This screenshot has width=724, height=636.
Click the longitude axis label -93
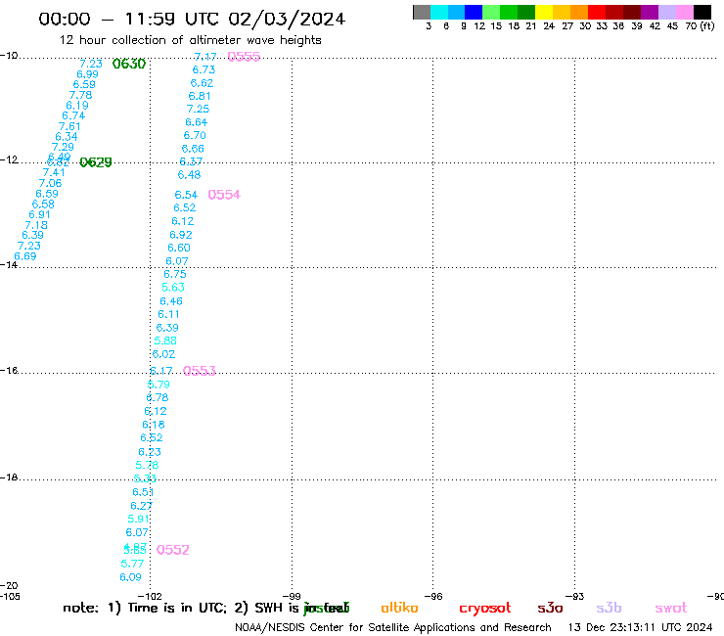tap(575, 597)
